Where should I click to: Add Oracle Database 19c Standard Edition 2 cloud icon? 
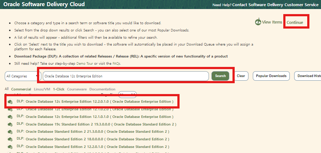click(10, 124)
